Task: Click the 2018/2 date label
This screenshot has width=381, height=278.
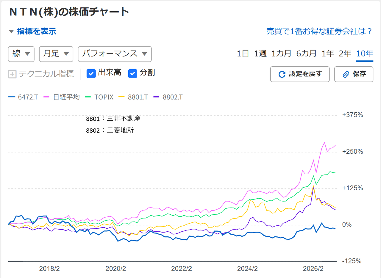Action: pyautogui.click(x=49, y=269)
